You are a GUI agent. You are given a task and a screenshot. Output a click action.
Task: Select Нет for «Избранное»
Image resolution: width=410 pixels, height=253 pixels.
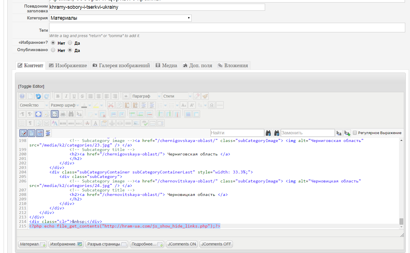(53, 43)
